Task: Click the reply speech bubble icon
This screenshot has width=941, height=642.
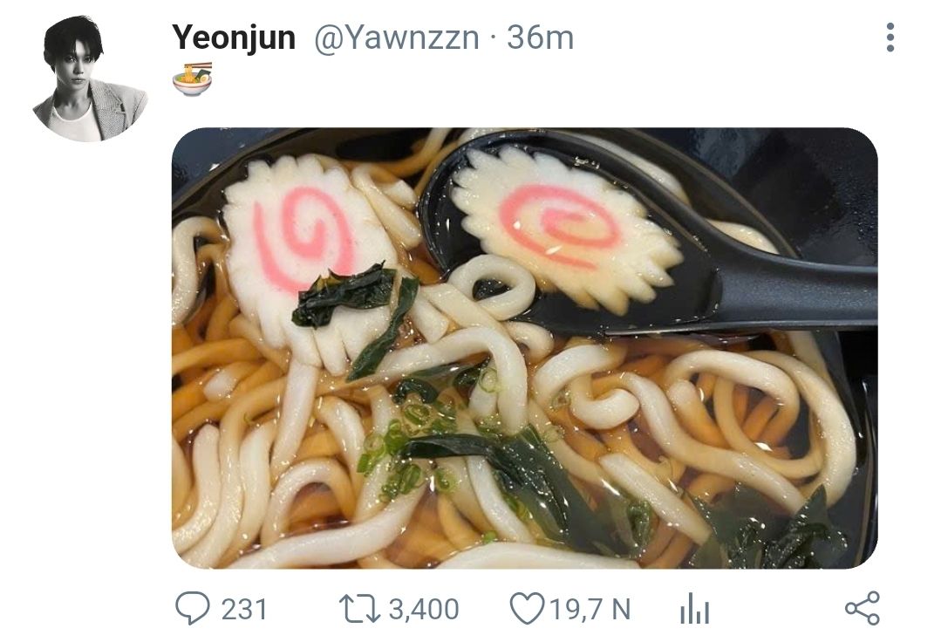Action: pyautogui.click(x=193, y=609)
